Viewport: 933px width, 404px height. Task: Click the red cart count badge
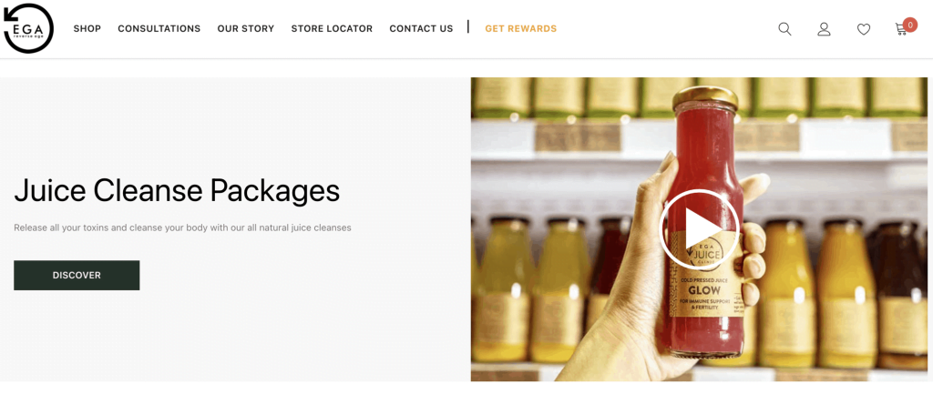(910, 25)
